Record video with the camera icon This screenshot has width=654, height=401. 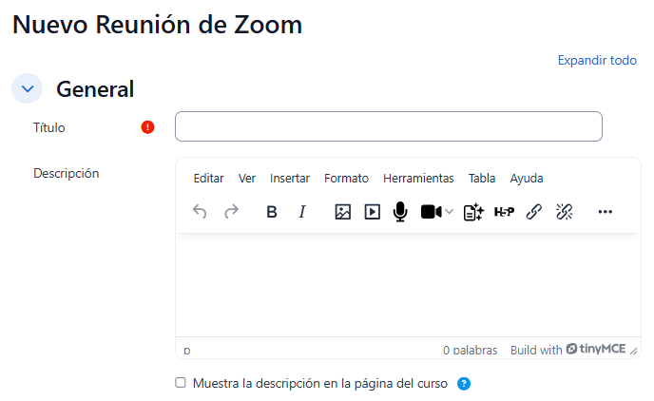pyautogui.click(x=431, y=212)
